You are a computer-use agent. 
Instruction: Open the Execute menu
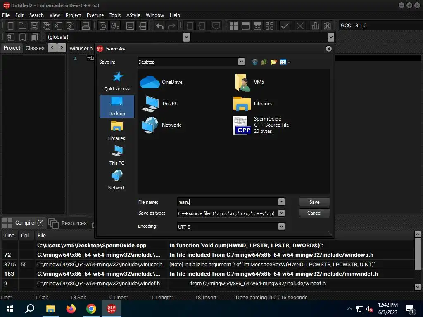(95, 15)
